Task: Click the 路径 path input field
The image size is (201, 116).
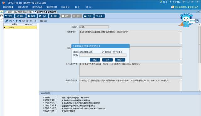Action: tap(103, 55)
